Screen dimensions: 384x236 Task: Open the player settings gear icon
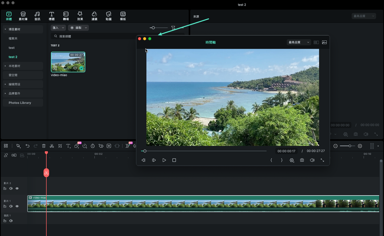[x=292, y=160]
